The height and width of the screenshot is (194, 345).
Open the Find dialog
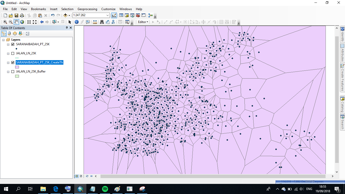click(102, 22)
